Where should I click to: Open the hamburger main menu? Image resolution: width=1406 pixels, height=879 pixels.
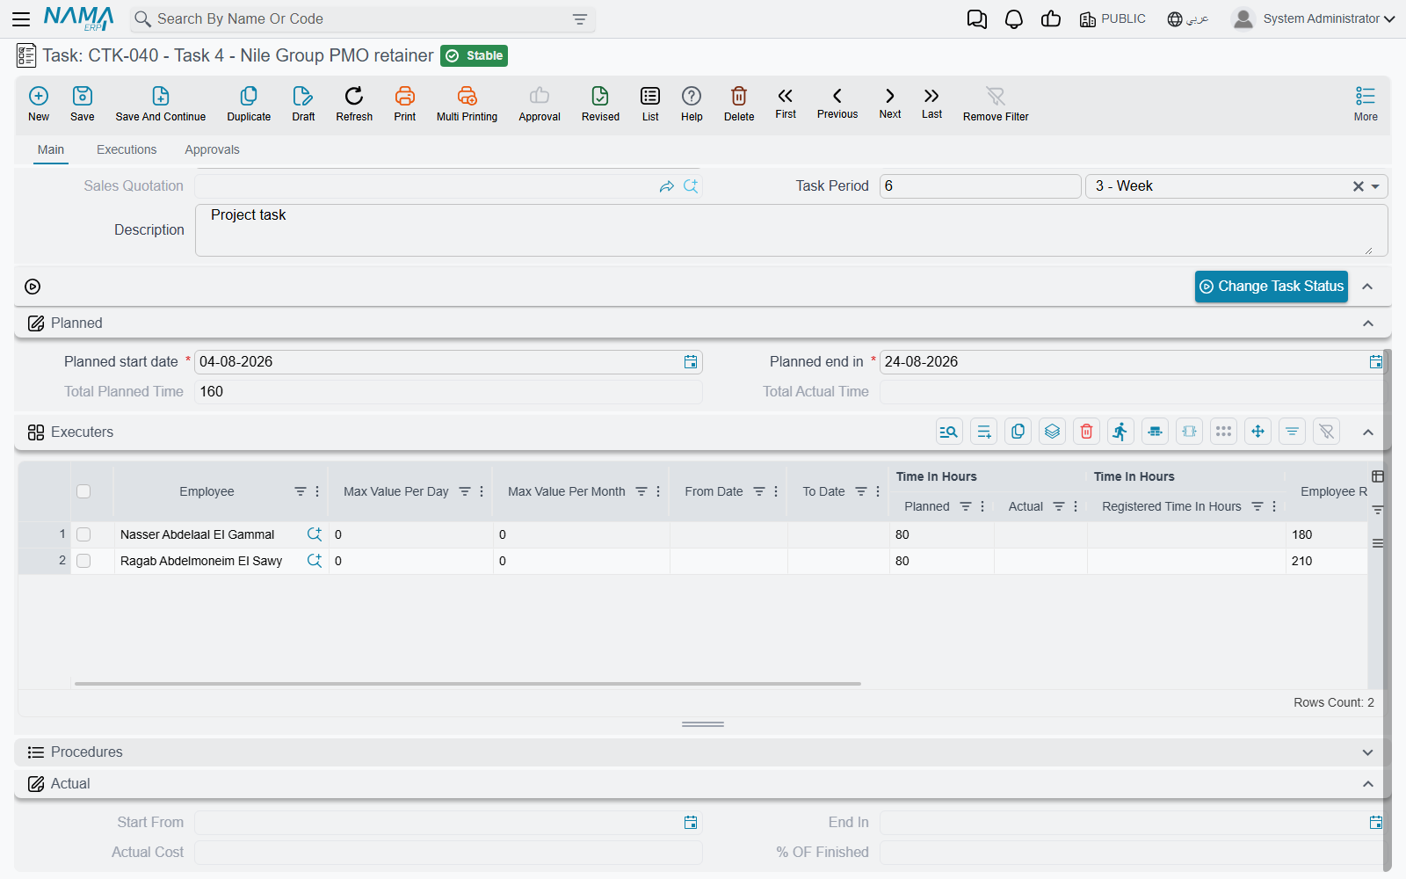[x=21, y=18]
